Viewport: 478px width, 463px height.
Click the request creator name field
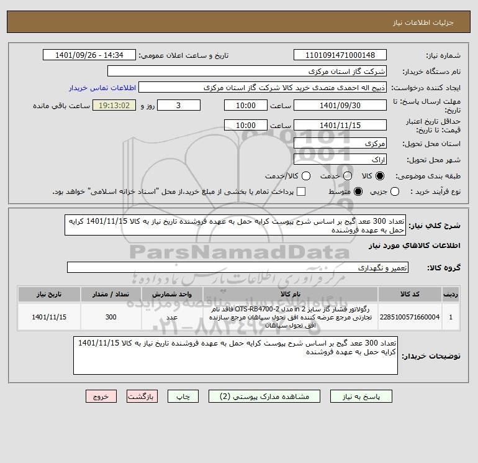pos(263,88)
